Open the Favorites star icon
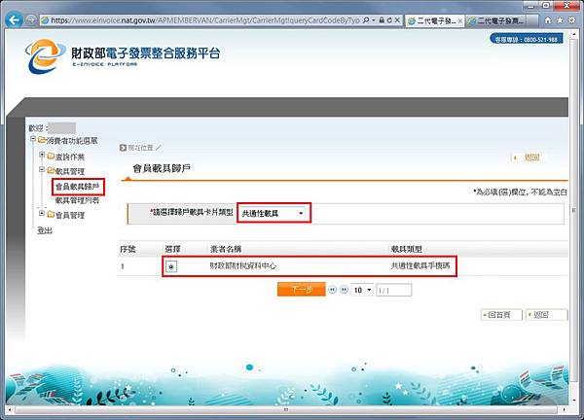Screen dimensions: 584x420 coord(560,20)
